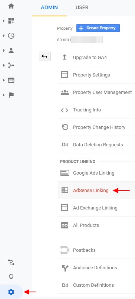Open Custom Definitions
This screenshot has height=299, width=135.
point(93,285)
